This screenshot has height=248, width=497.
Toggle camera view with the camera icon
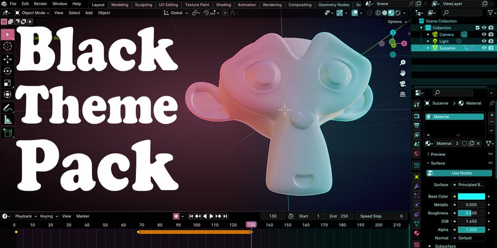tap(403, 84)
